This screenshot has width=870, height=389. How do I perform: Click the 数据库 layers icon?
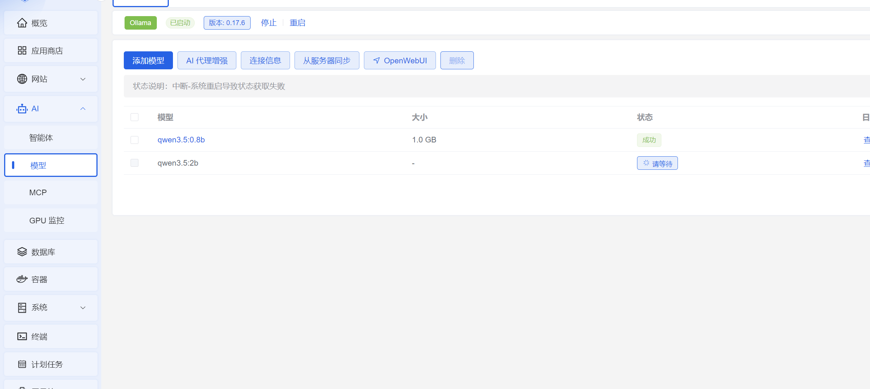point(22,252)
